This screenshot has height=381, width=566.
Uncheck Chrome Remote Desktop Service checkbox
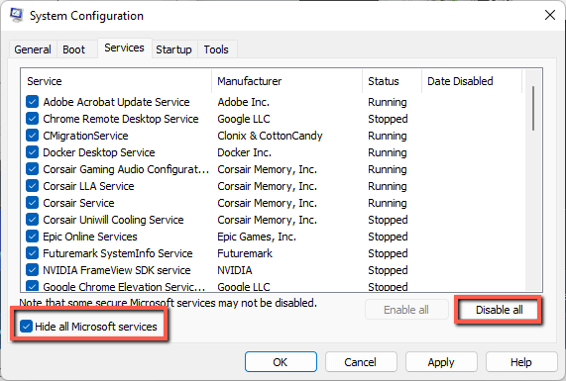tap(32, 119)
